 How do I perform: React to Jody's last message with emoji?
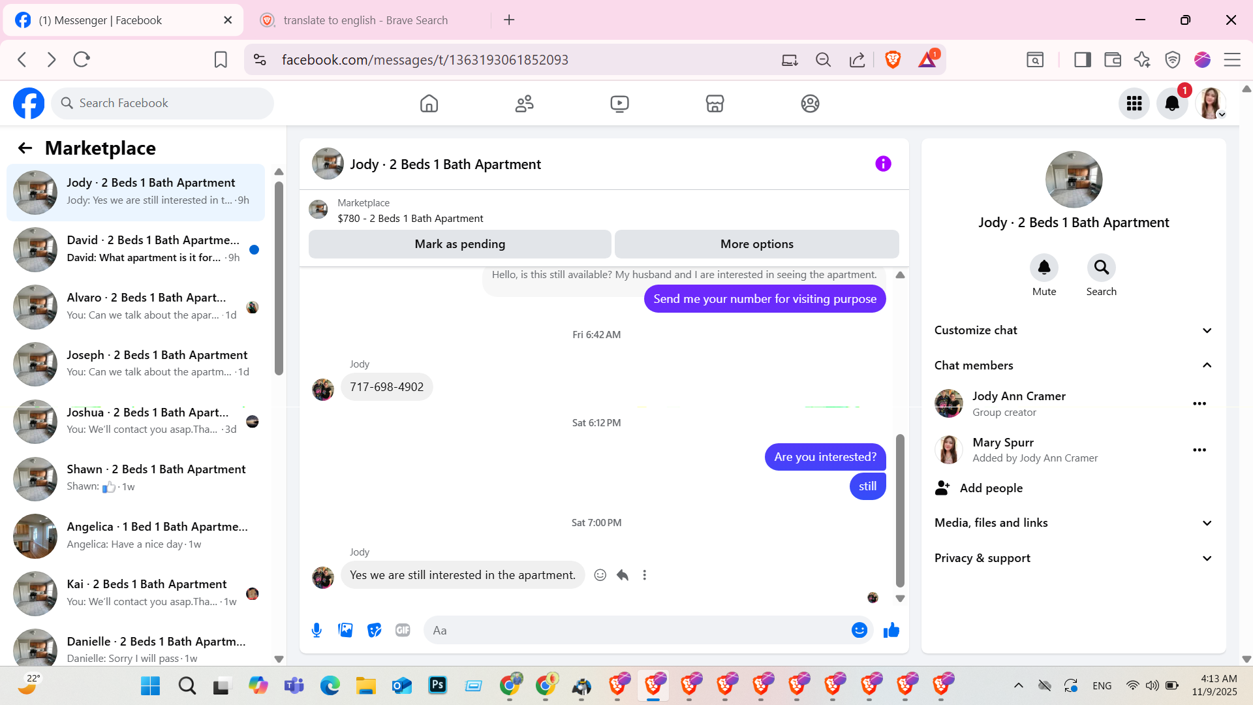pyautogui.click(x=600, y=575)
